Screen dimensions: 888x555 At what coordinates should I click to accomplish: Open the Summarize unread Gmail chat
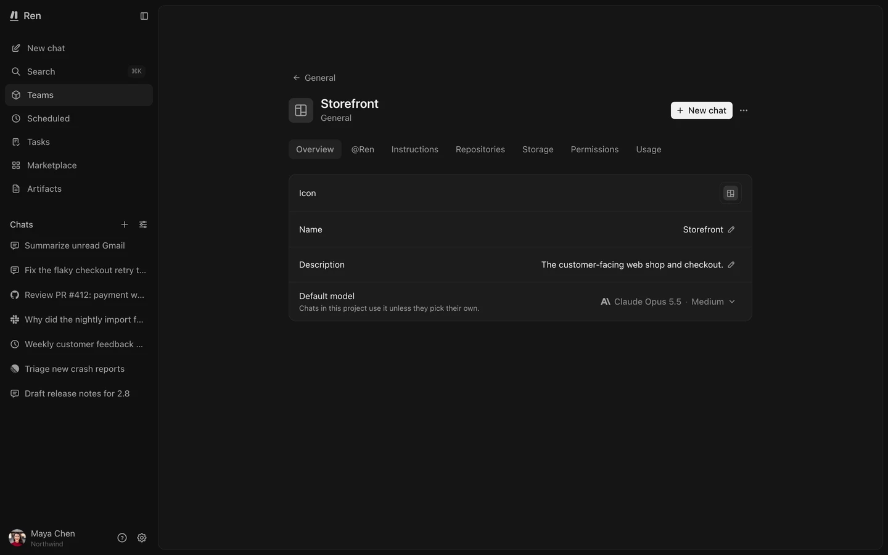(x=79, y=245)
